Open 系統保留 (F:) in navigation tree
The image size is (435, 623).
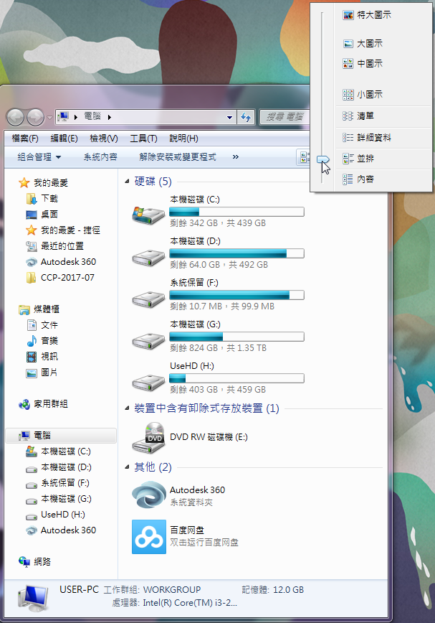click(x=57, y=483)
